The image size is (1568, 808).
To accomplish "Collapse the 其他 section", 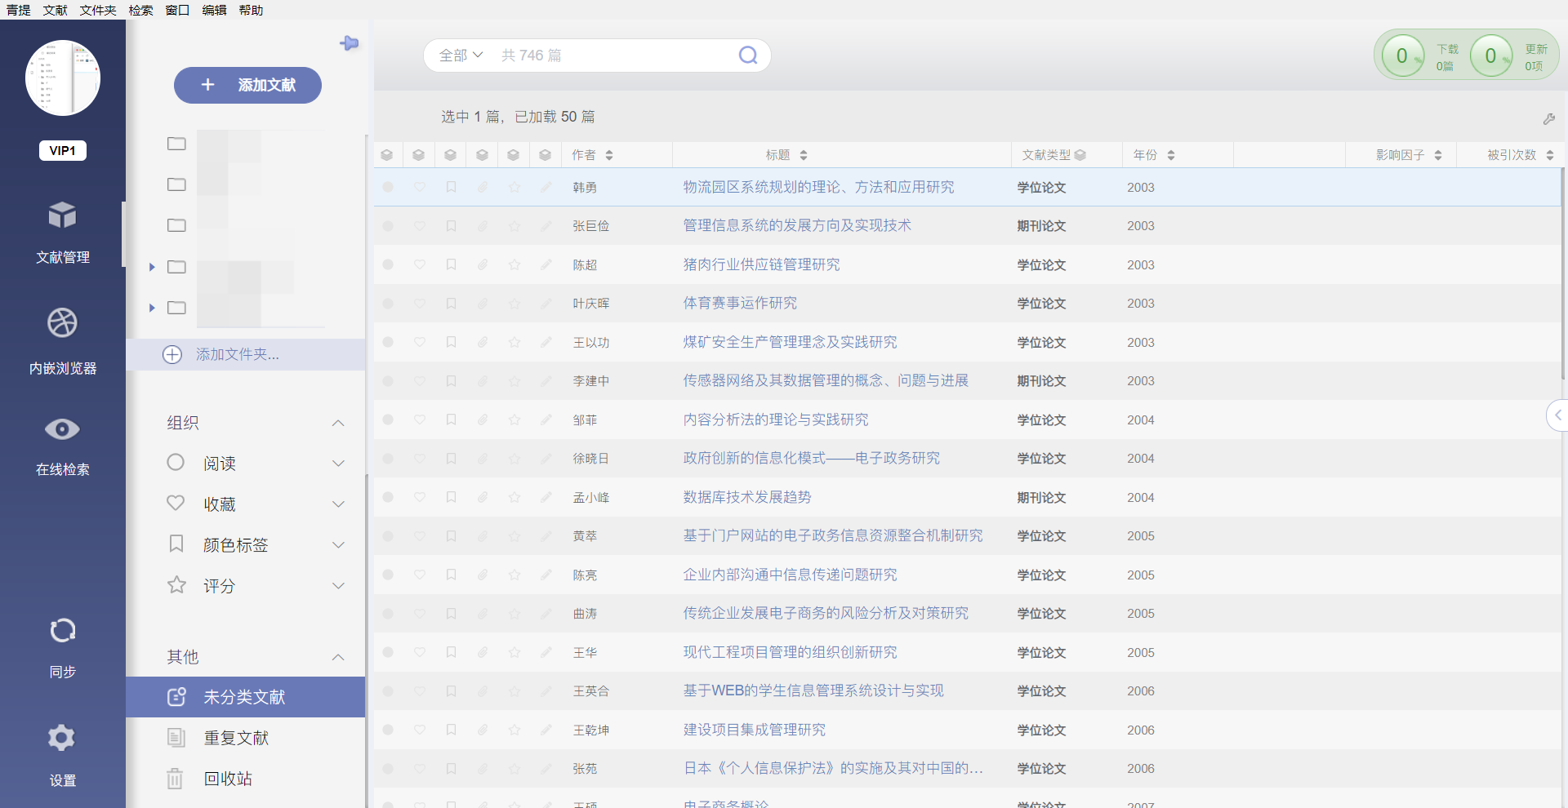I will click(x=338, y=657).
